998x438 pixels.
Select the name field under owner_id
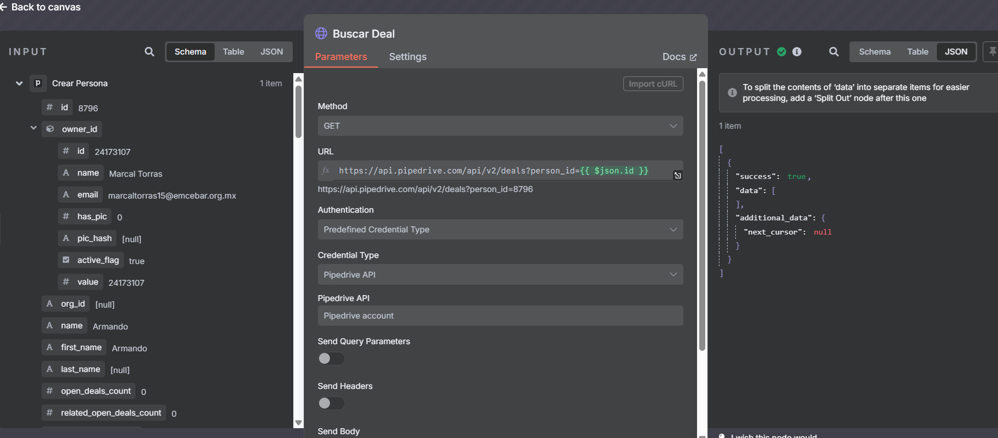click(x=81, y=173)
